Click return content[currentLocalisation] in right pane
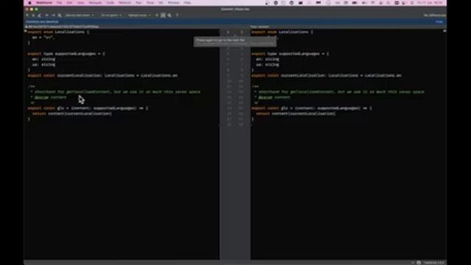471x265 pixels. pos(296,113)
